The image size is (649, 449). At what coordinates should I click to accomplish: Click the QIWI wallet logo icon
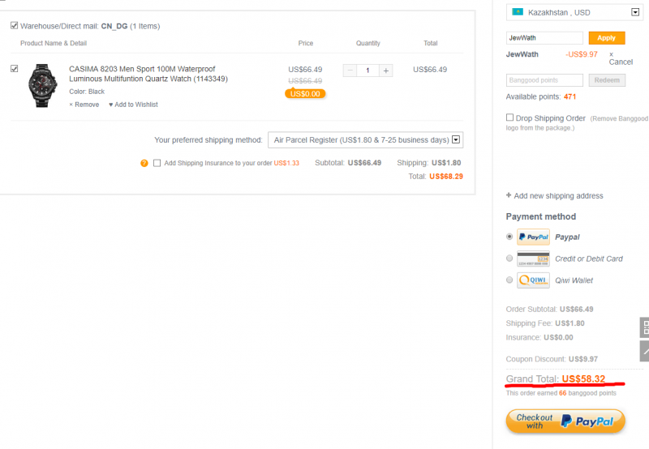(x=533, y=280)
